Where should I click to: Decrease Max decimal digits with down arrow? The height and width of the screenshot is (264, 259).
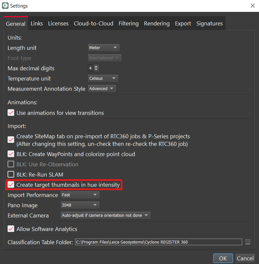[96, 70]
